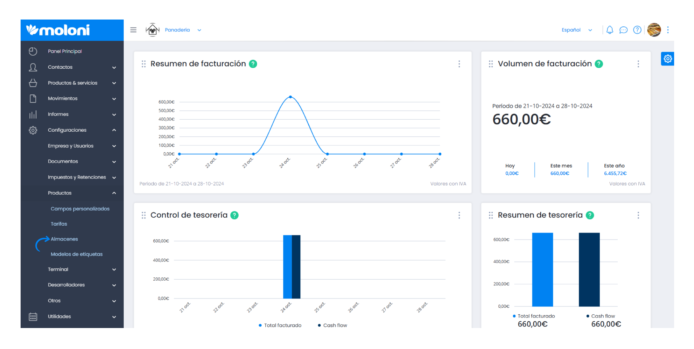Toggle Cash flow legend in Resumen de tesorería
The height and width of the screenshot is (349, 694).
(600, 316)
